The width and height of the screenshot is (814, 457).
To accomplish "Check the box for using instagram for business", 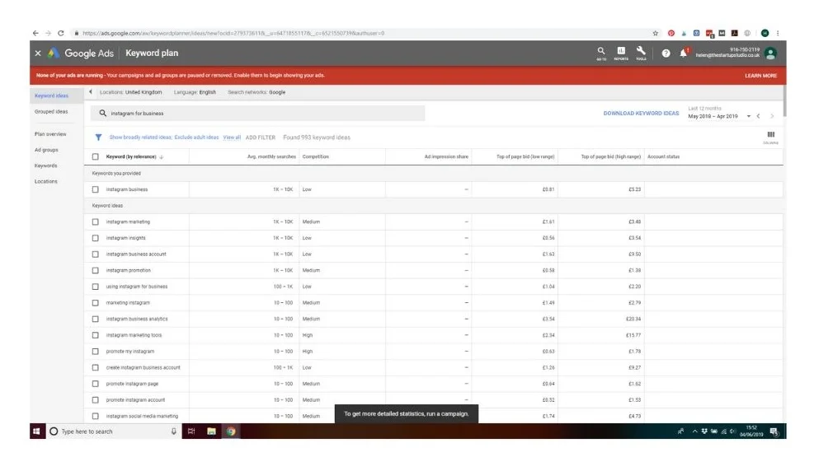I will coord(95,287).
